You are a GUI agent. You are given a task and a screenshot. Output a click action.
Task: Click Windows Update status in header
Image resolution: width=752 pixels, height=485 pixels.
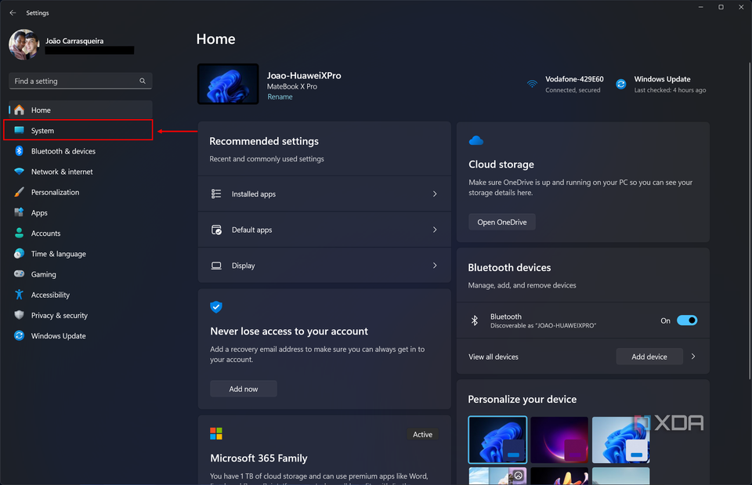click(x=661, y=84)
